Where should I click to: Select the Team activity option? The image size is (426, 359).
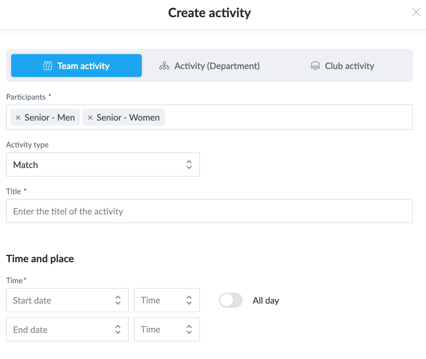(76, 66)
